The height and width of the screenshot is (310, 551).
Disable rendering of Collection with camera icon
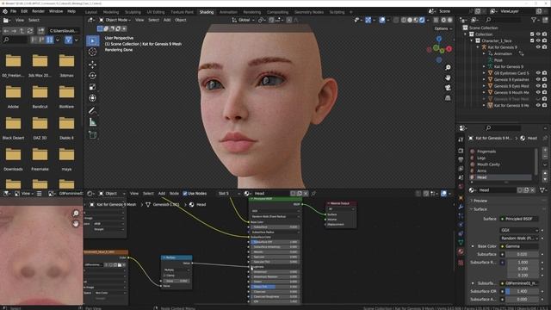point(544,34)
